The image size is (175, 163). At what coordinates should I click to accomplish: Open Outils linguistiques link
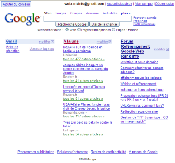(145, 24)
